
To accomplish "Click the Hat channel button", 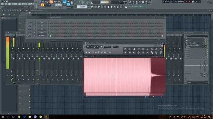I will (42, 29).
